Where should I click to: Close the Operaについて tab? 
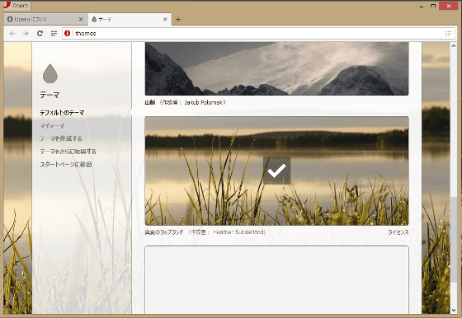pos(81,19)
